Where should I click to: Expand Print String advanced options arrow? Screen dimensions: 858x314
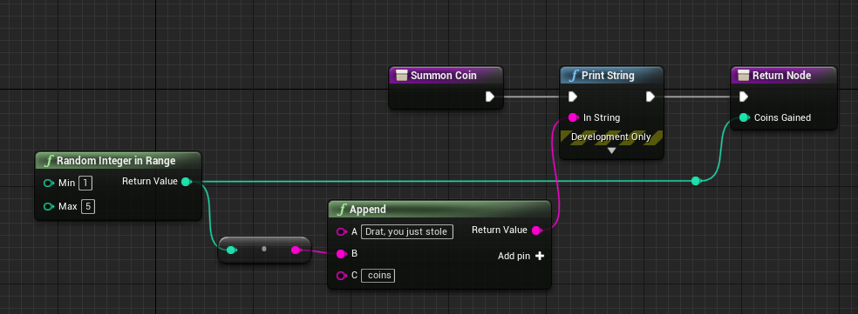coord(611,150)
